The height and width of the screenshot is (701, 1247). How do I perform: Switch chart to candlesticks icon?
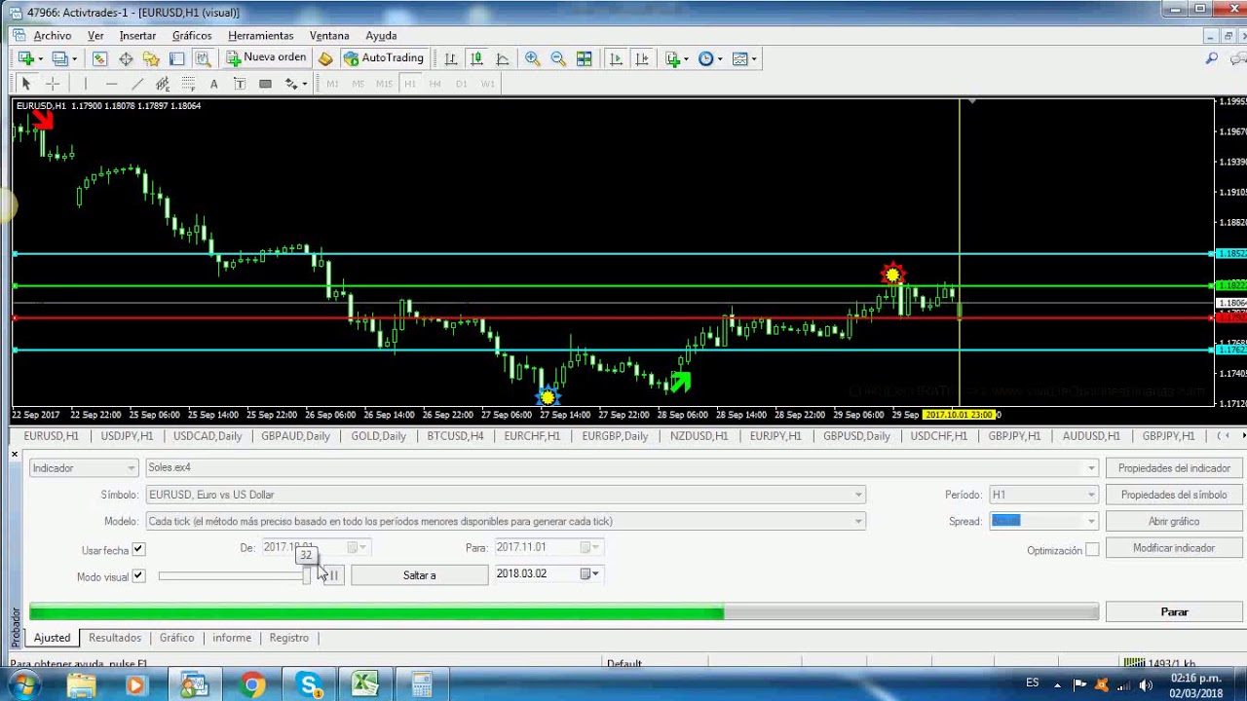[476, 58]
